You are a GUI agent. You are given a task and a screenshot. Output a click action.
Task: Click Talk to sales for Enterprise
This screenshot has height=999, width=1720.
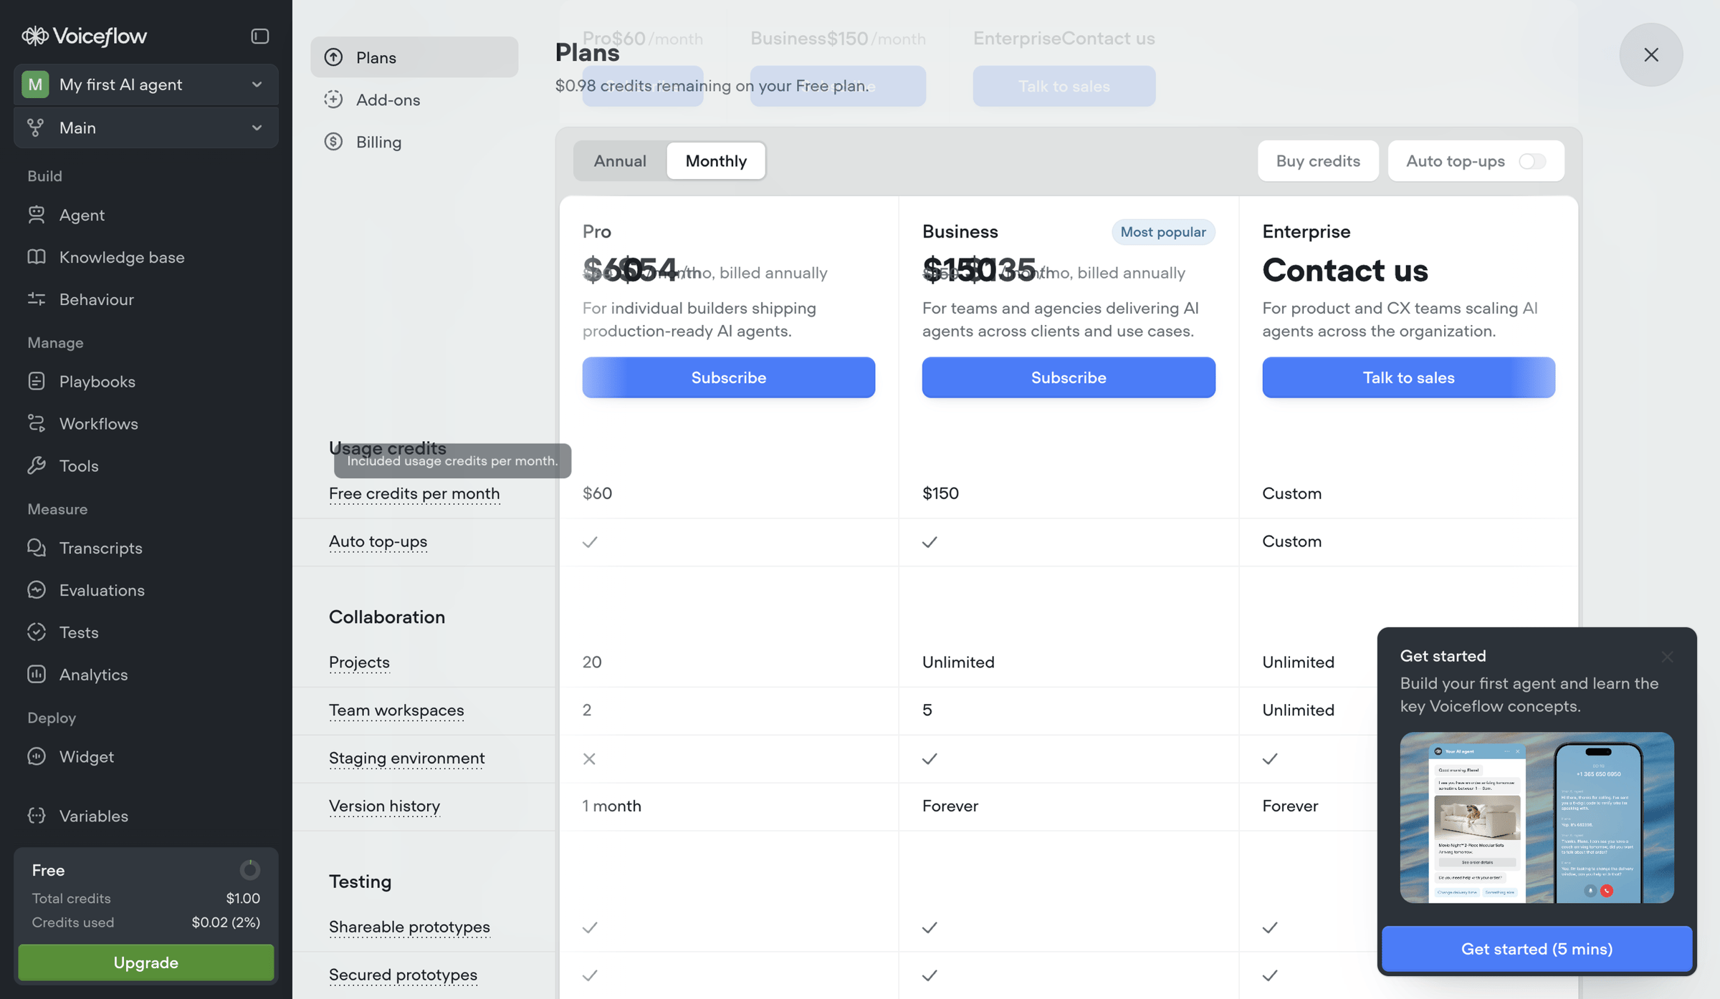(1408, 377)
